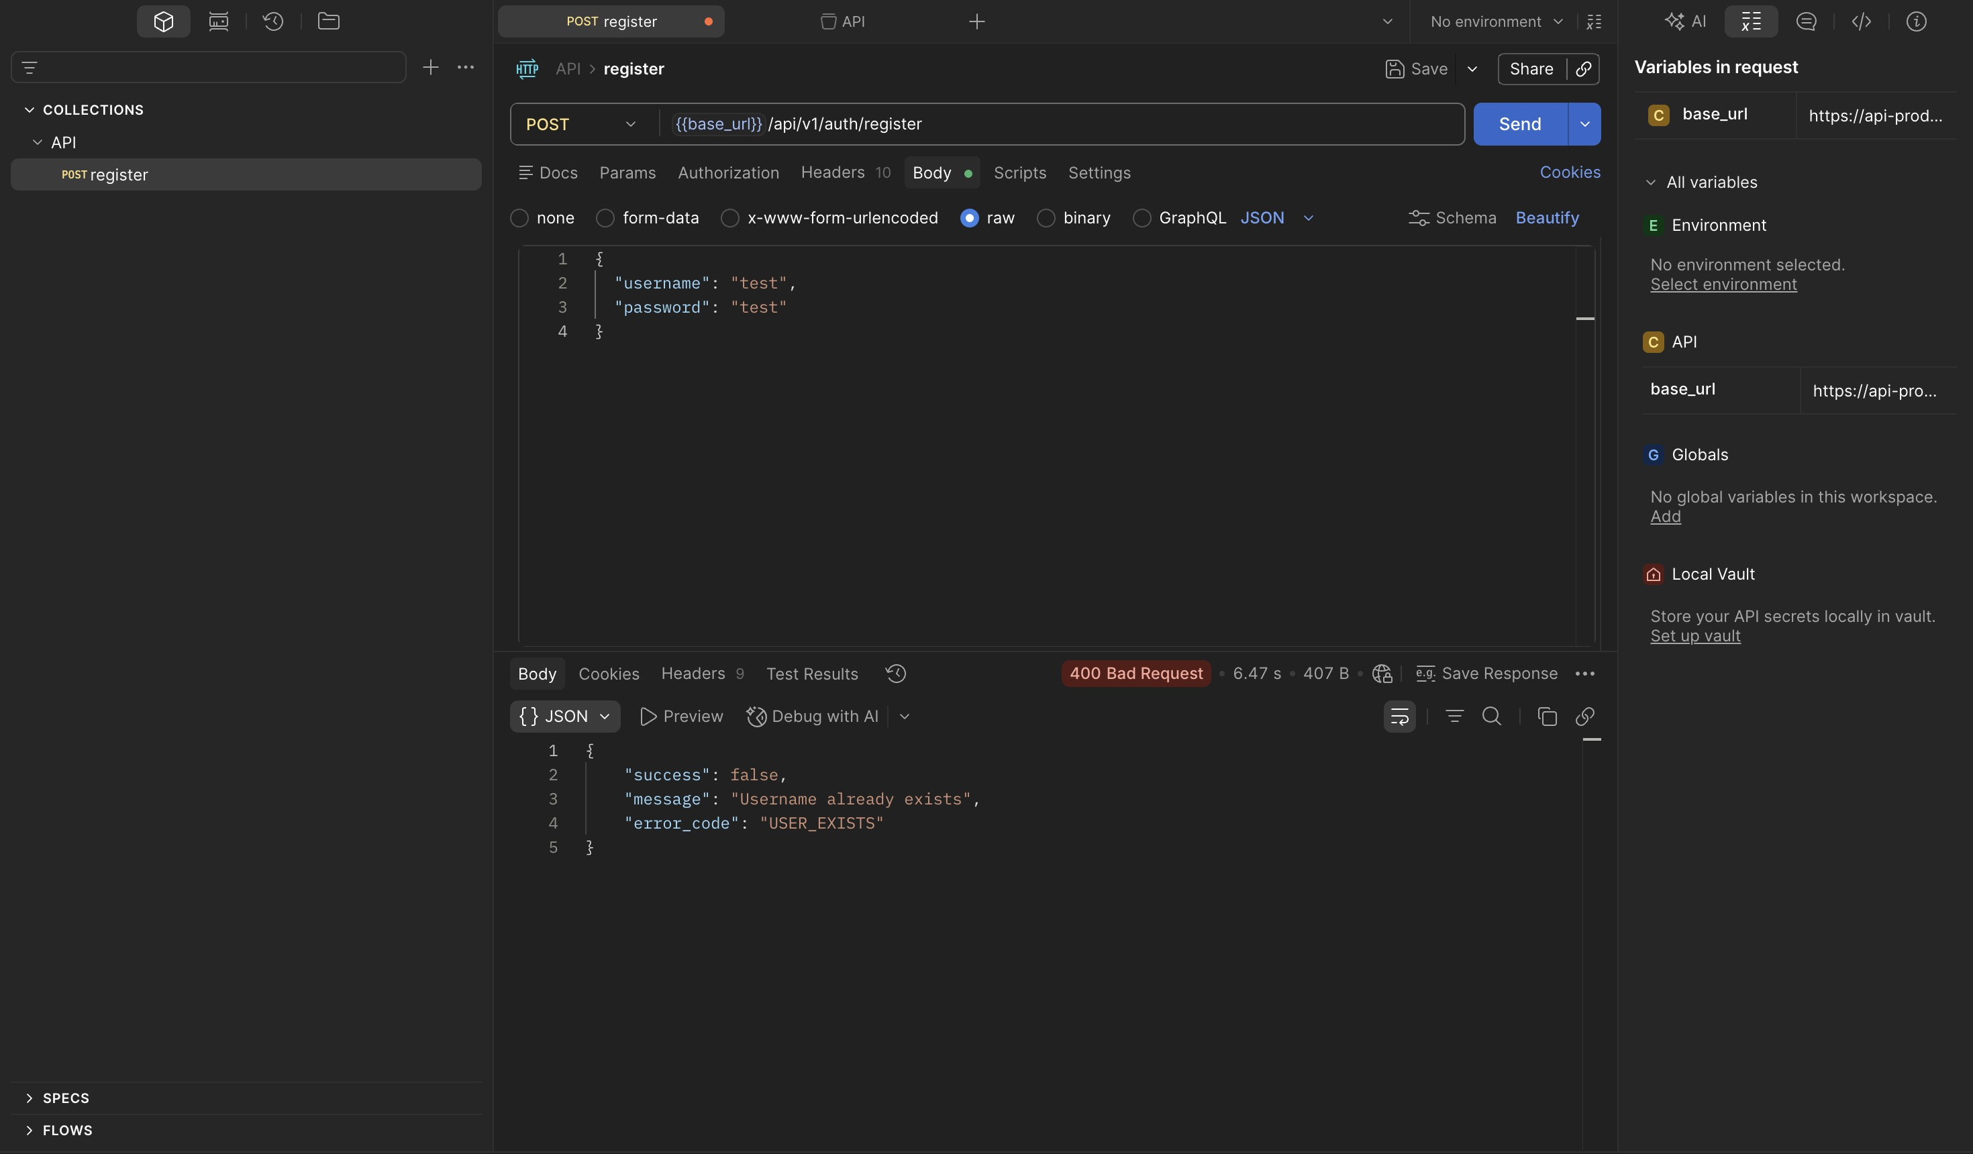1973x1154 pixels.
Task: Open the Environments sidebar icon
Action: 219,21
